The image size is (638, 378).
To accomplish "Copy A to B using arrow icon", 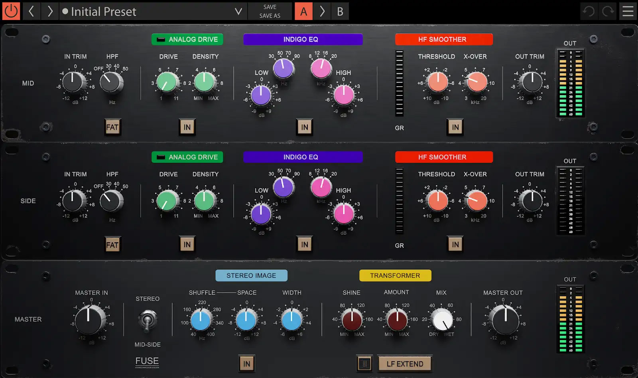I will (322, 11).
